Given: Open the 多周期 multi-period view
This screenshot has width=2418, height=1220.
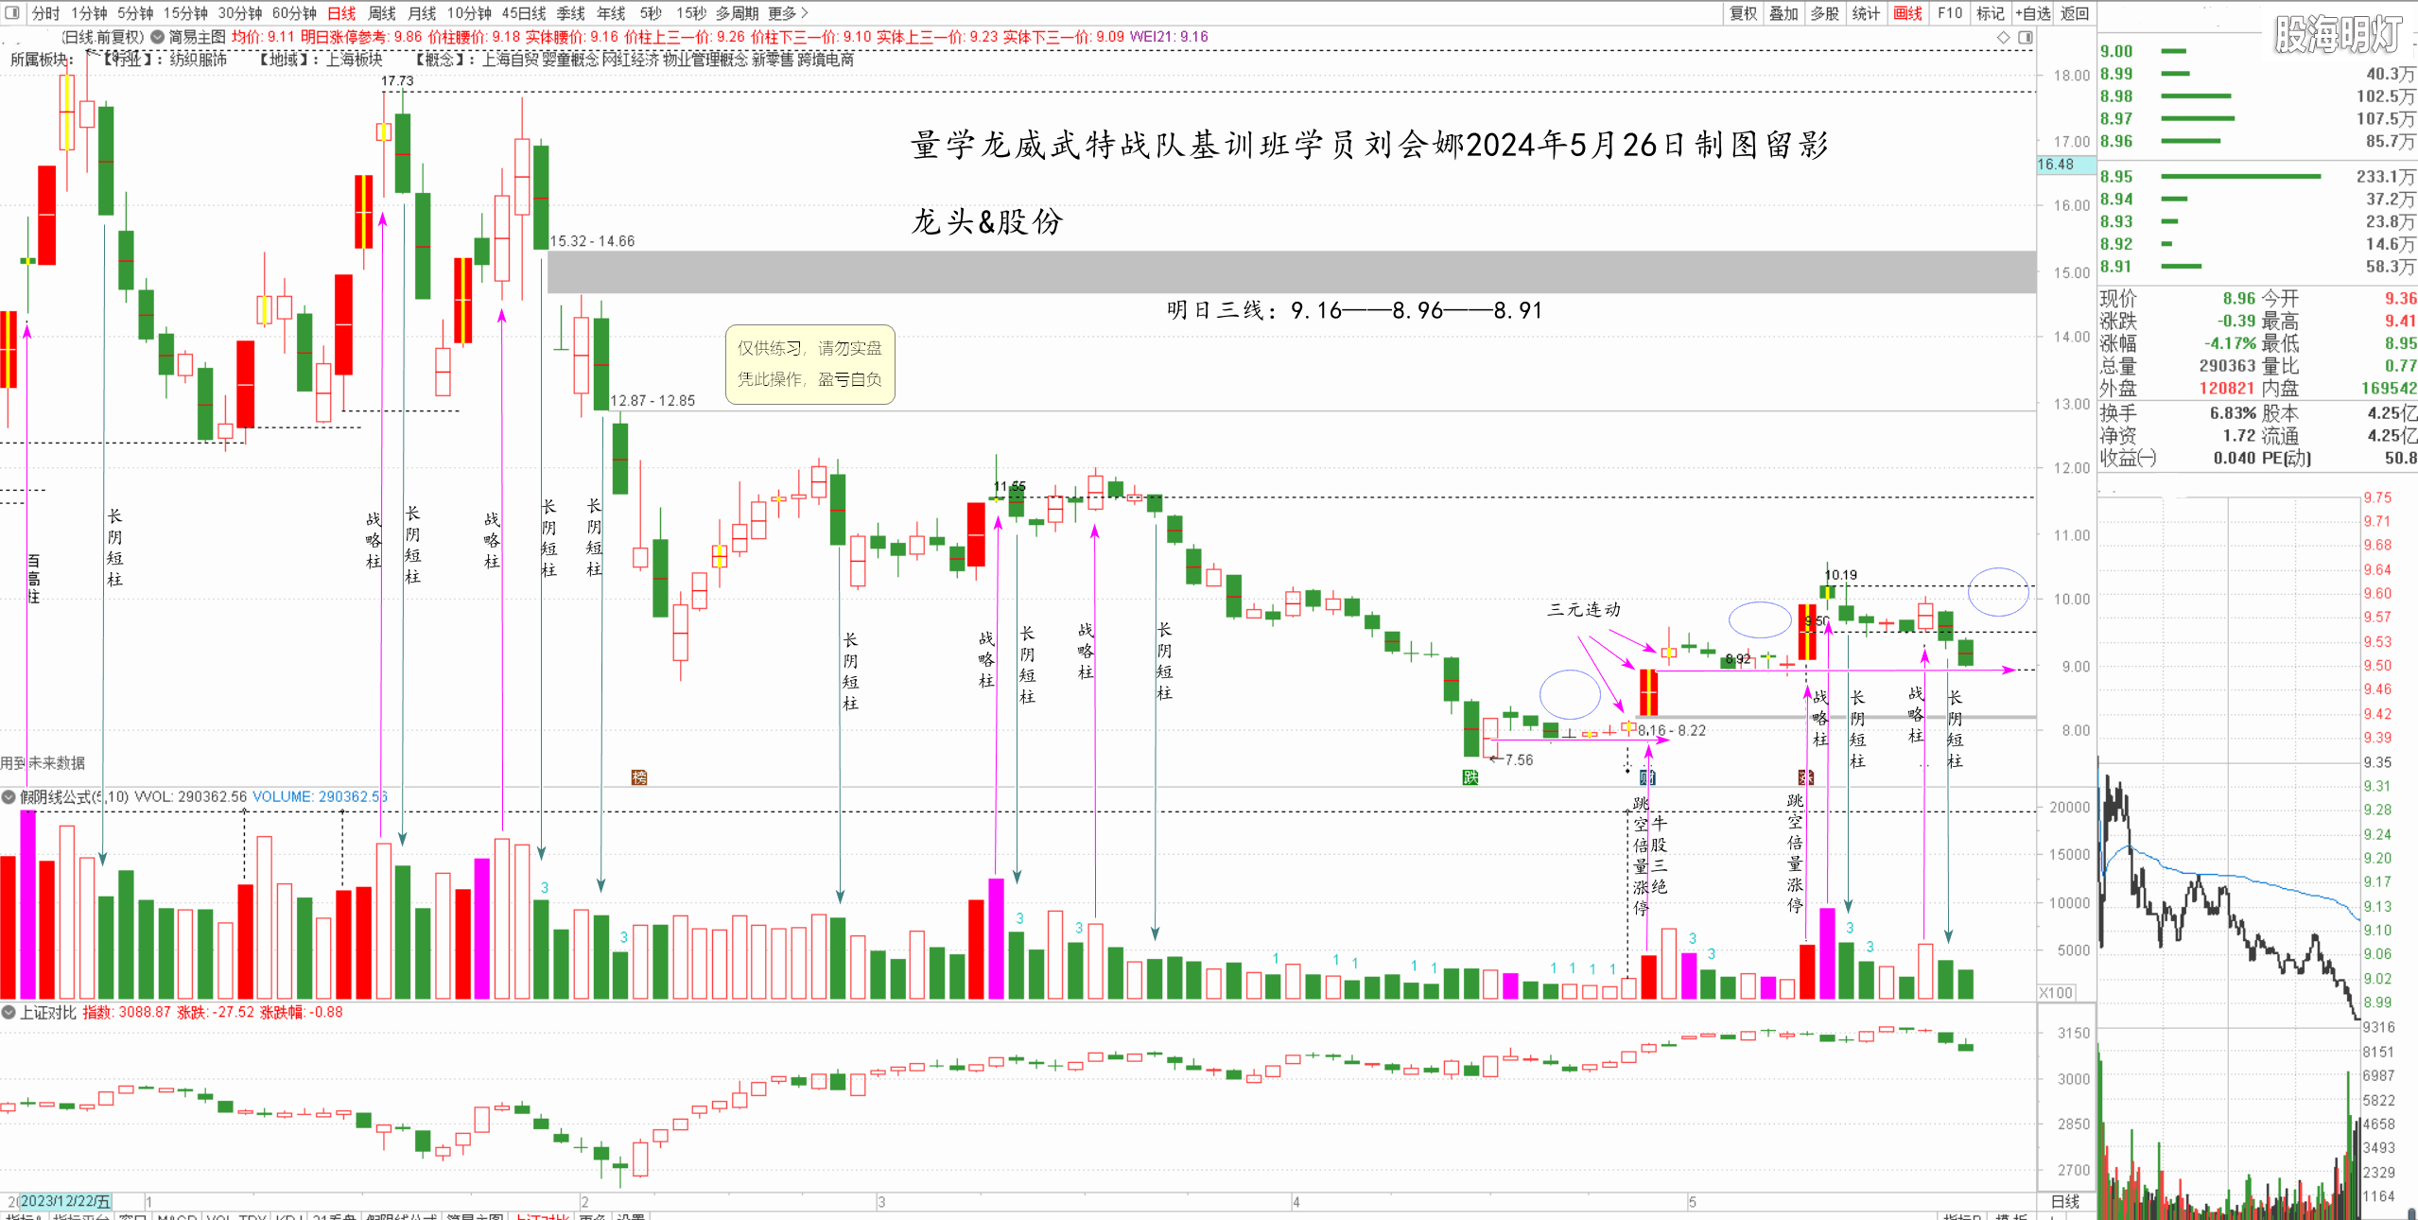Looking at the screenshot, I should point(737,12).
